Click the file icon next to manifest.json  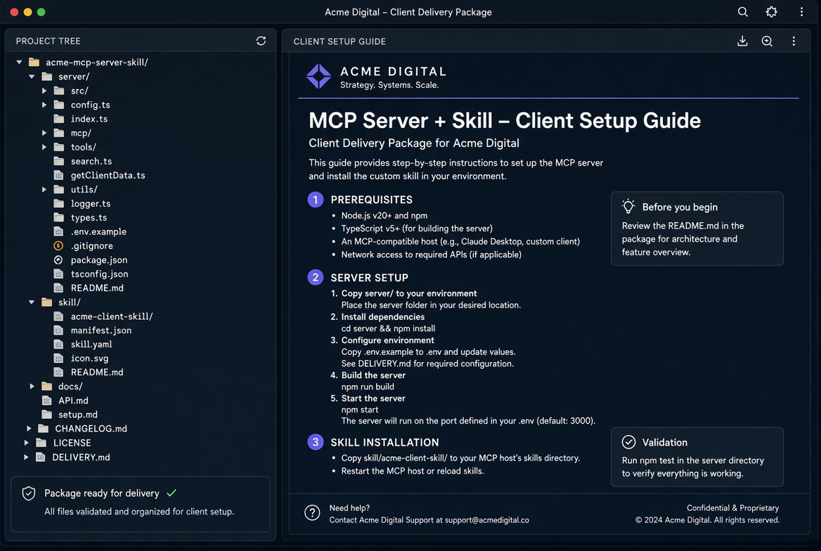58,330
